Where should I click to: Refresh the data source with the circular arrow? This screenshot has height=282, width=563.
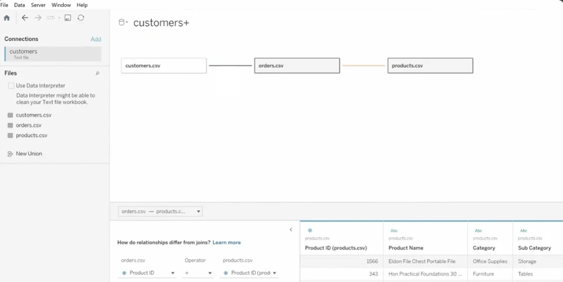tap(81, 17)
